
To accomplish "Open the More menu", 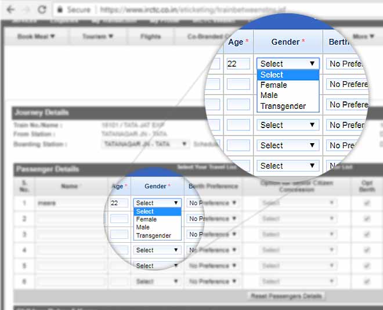I will click(363, 37).
